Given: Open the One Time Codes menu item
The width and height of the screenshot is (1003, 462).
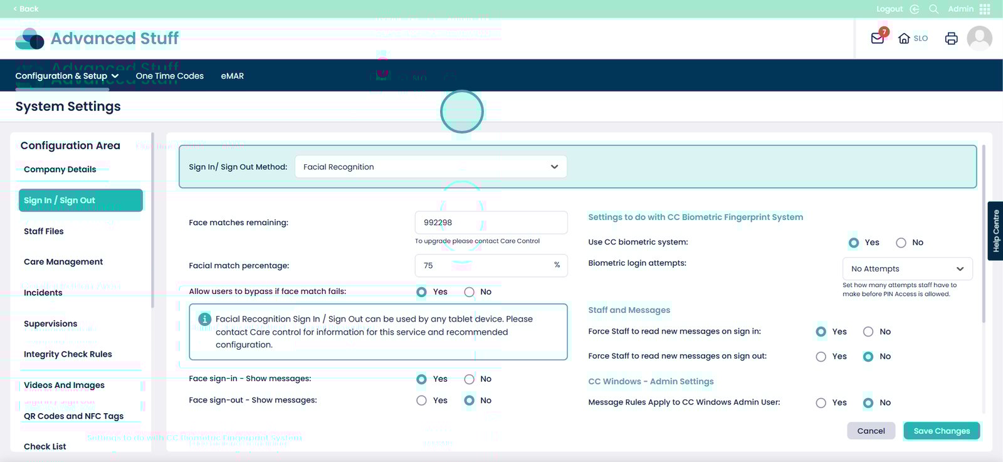Looking at the screenshot, I should 169,76.
